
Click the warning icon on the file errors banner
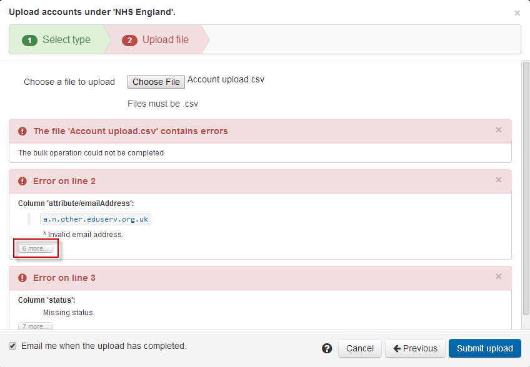click(x=22, y=130)
